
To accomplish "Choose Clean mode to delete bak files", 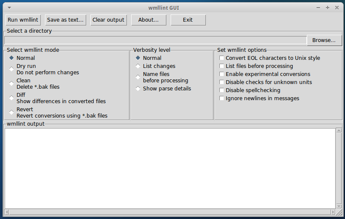I will coord(11,84).
